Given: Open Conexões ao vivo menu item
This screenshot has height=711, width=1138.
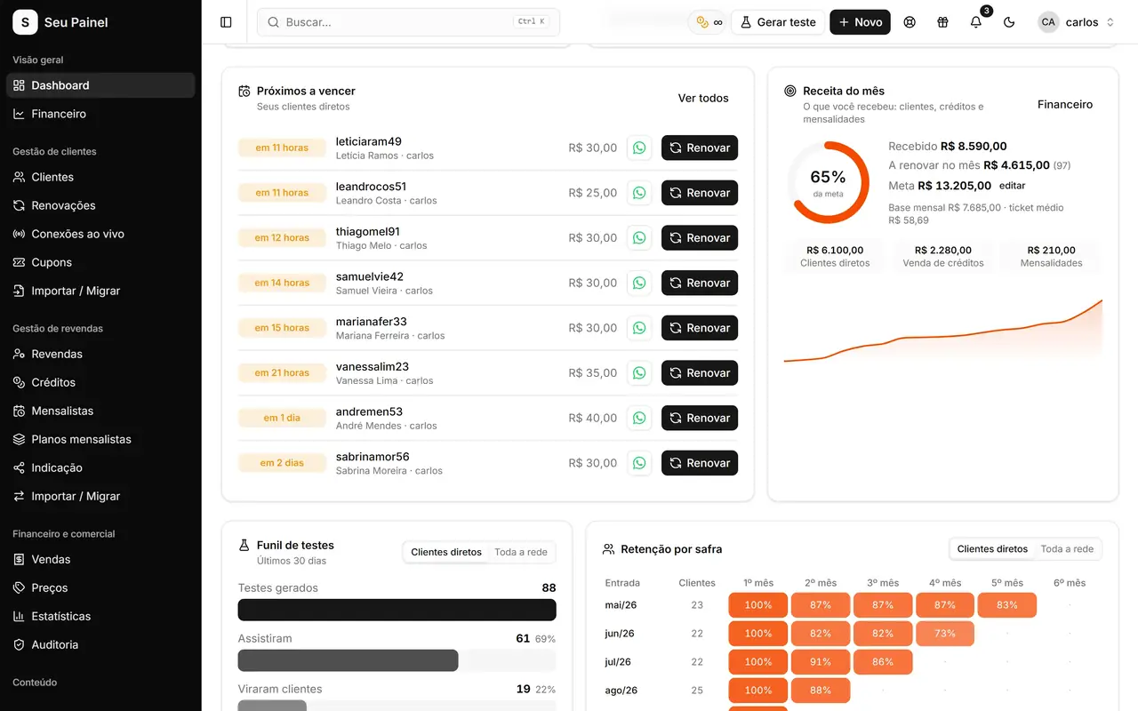Looking at the screenshot, I should point(100,234).
